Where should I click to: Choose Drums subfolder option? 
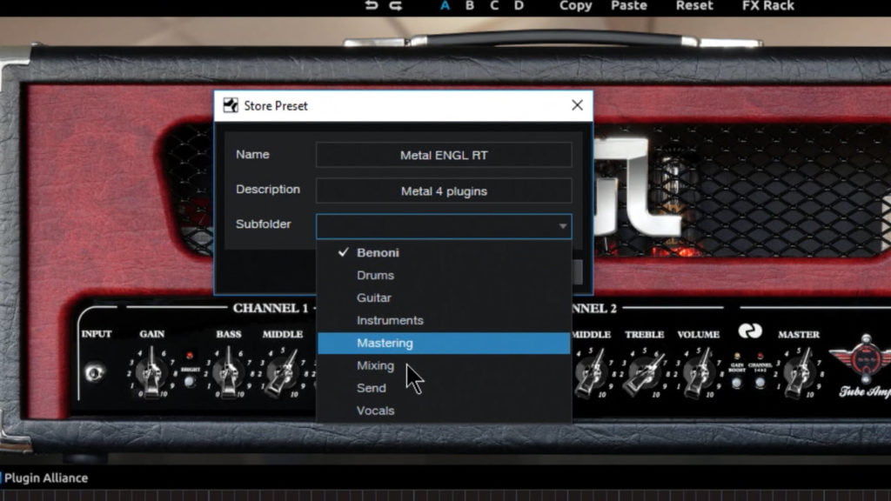[444, 275]
